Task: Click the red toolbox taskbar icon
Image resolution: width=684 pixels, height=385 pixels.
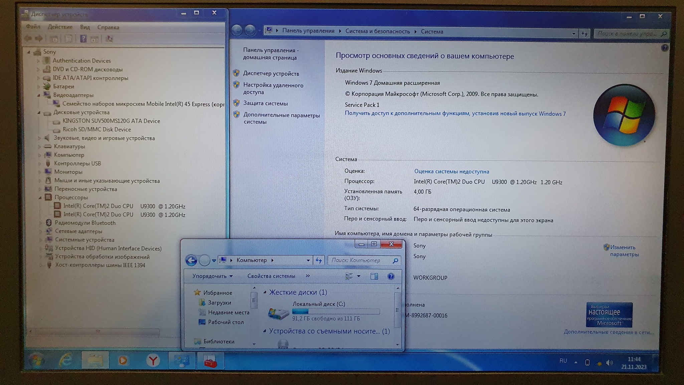Action: click(x=210, y=361)
